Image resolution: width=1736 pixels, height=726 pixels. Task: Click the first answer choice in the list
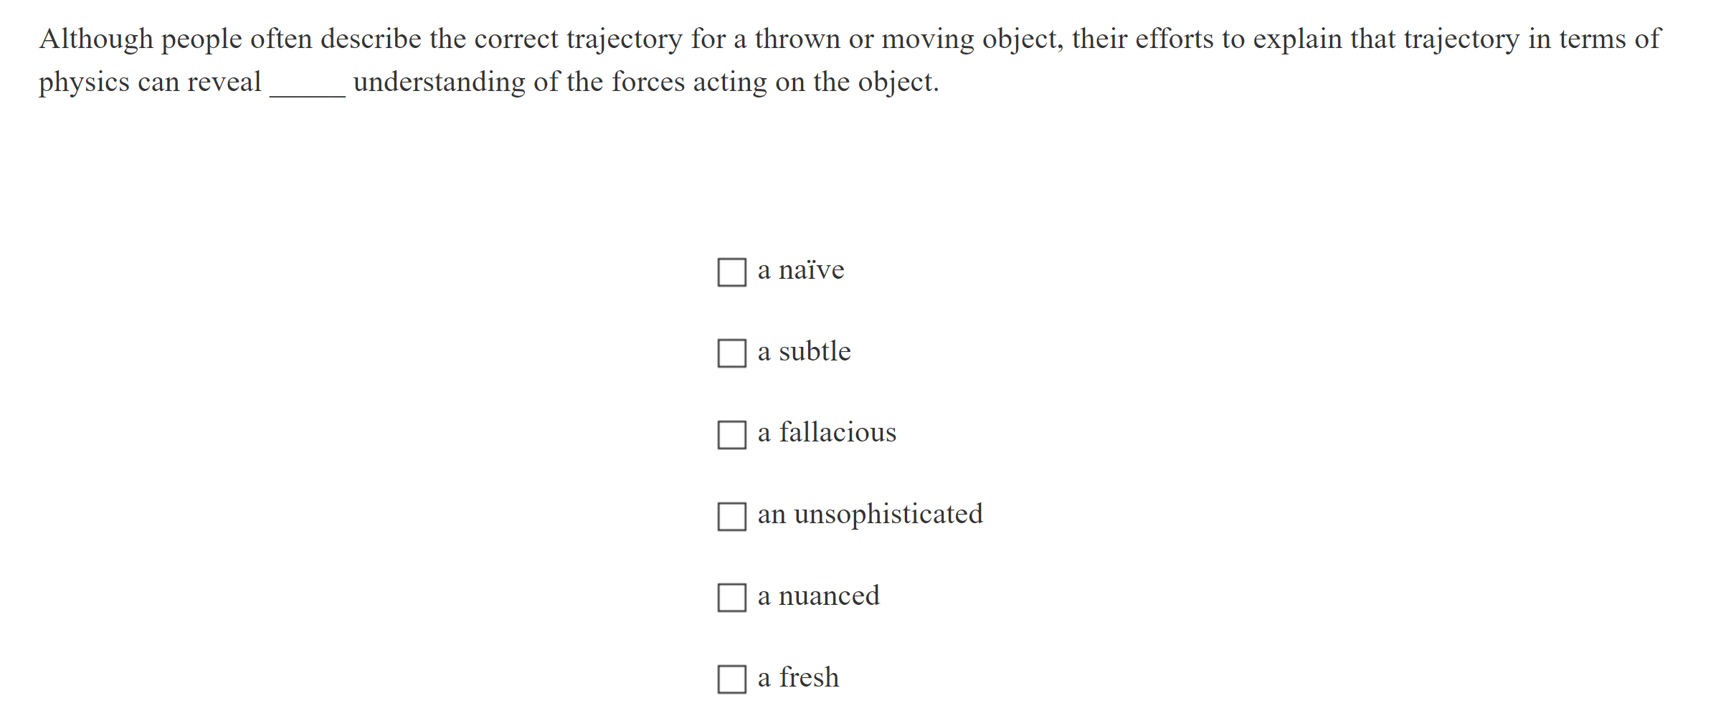(x=800, y=270)
